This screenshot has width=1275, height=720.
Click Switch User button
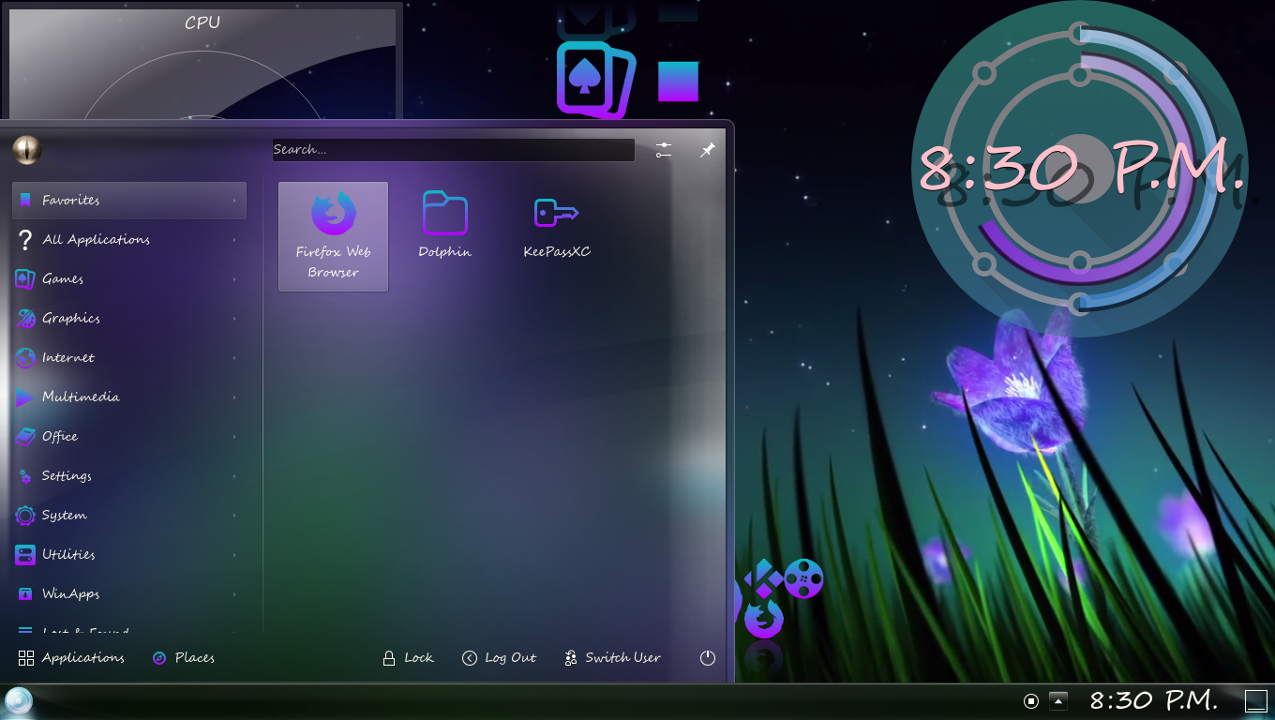coord(611,658)
